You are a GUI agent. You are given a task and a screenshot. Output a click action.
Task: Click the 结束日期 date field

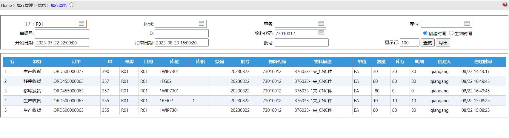click(x=182, y=43)
